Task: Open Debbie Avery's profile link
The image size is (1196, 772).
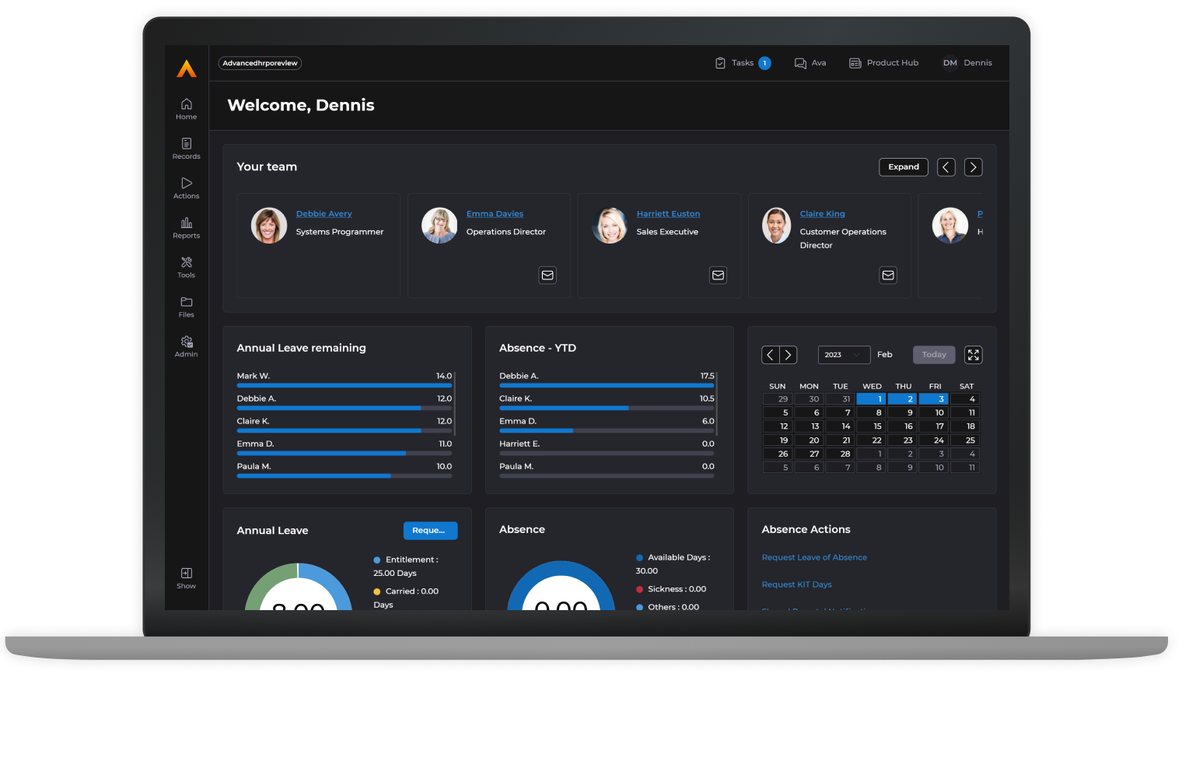Action: pos(323,214)
